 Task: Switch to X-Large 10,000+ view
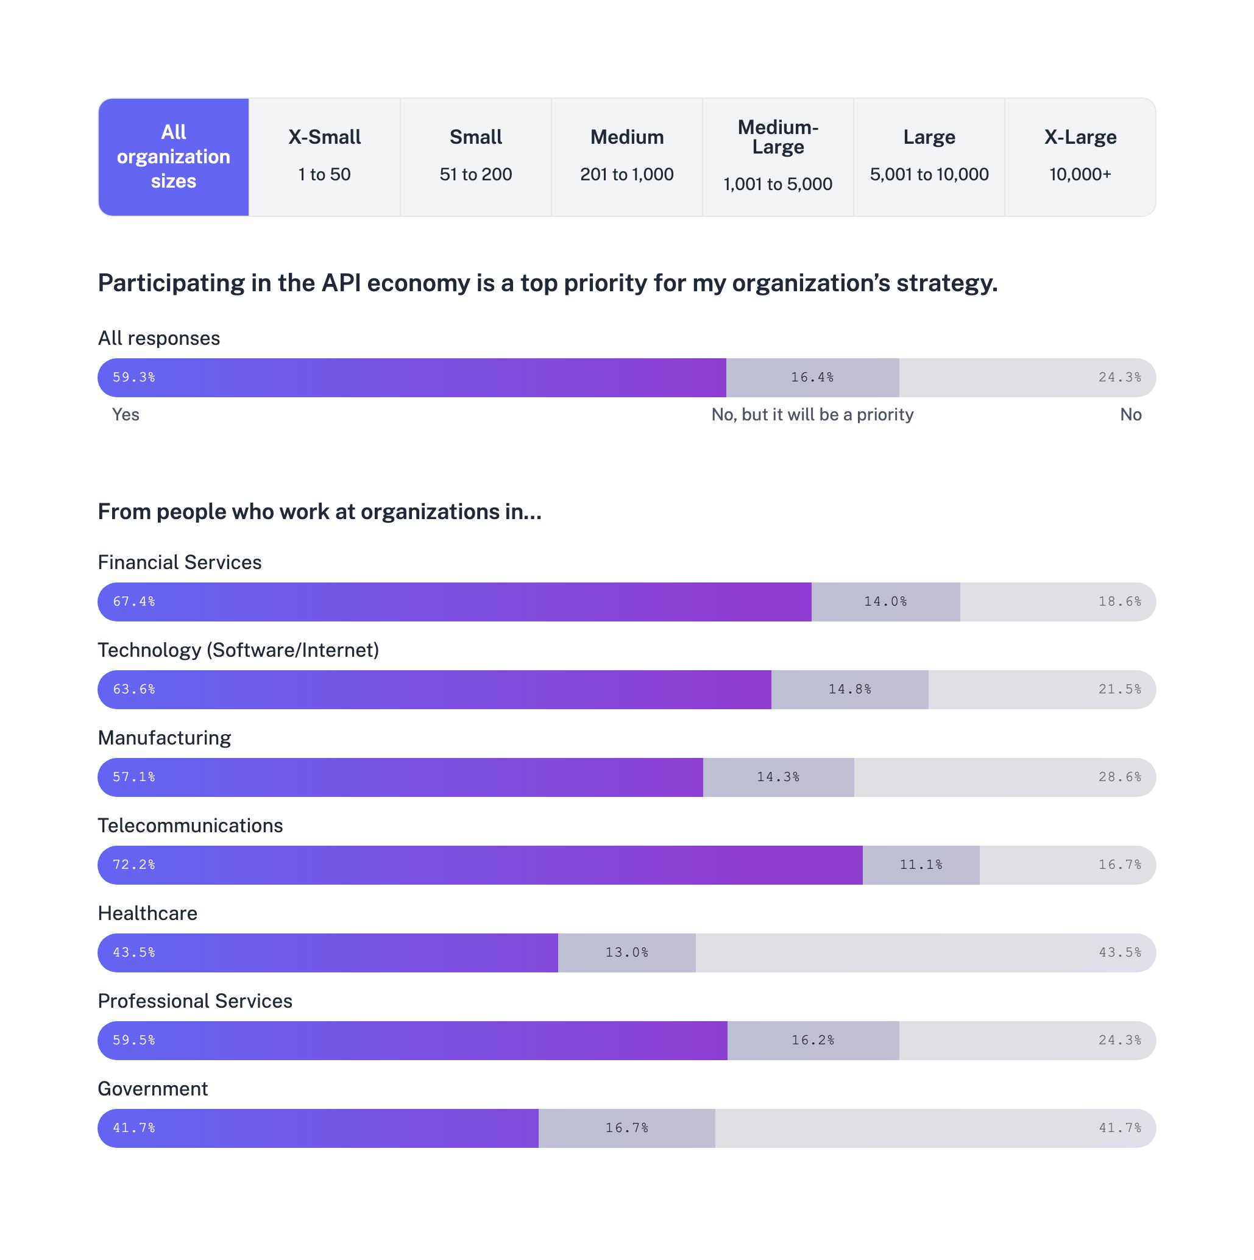click(x=1080, y=157)
